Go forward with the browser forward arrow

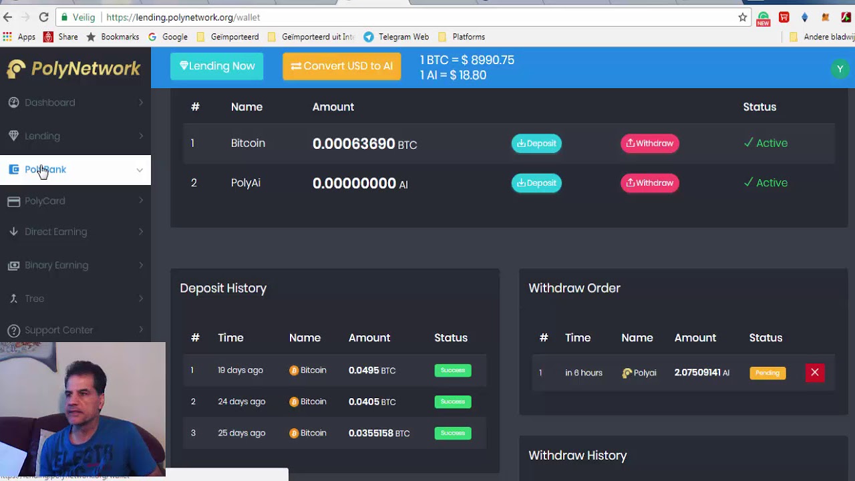coord(25,17)
